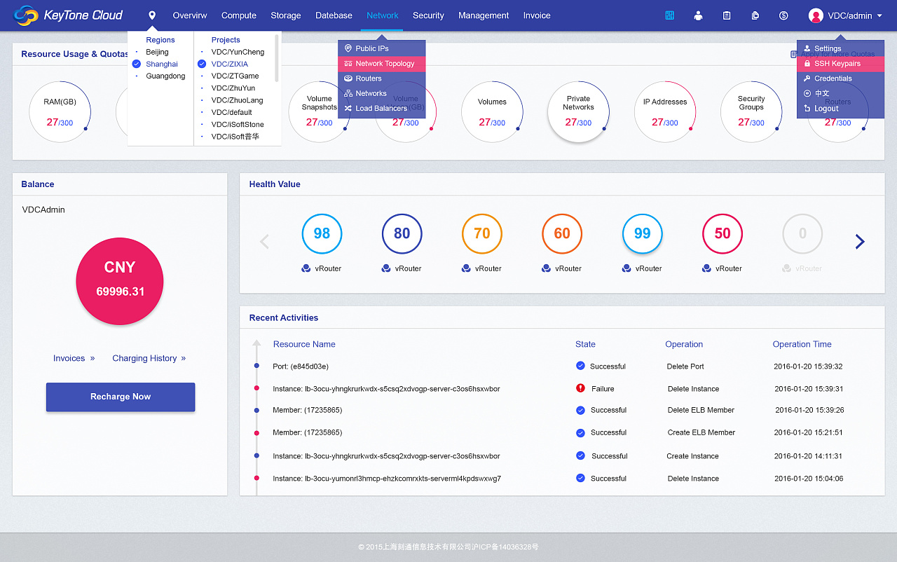This screenshot has width=897, height=562.
Task: Open Credentials in the account dropdown
Action: click(x=833, y=78)
